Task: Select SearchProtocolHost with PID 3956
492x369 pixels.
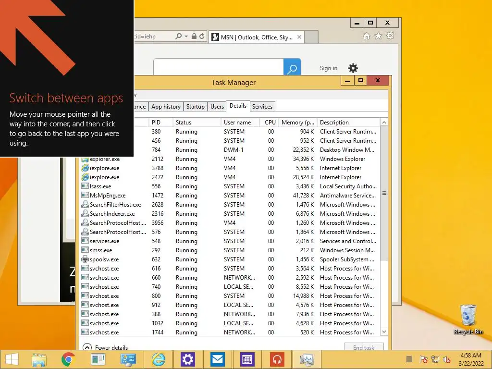Action: [x=230, y=223]
